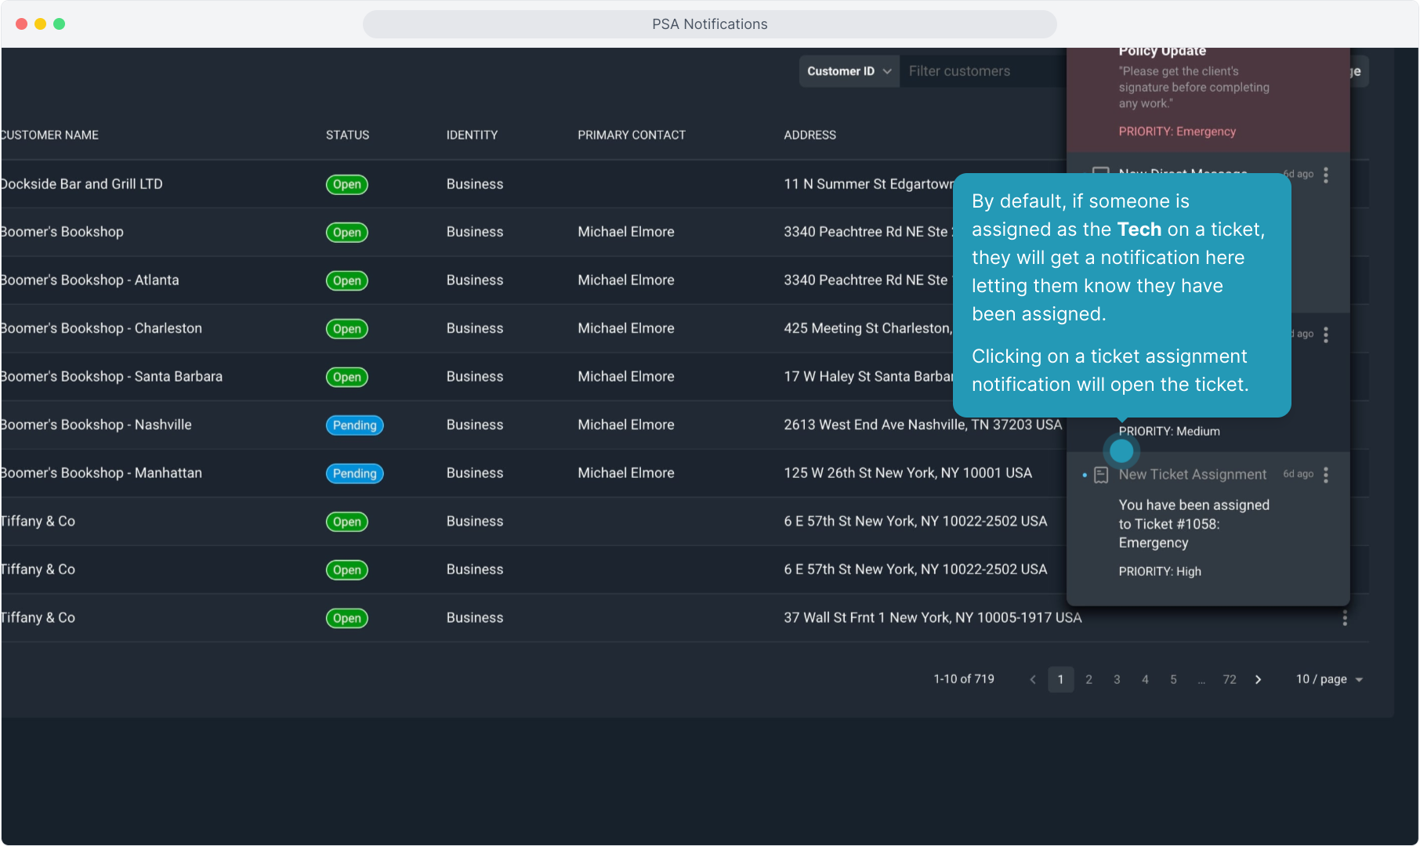Sort by the STATUS column header
The image size is (1420, 846).
(x=347, y=135)
